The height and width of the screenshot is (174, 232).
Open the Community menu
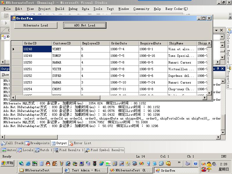tap(141, 9)
